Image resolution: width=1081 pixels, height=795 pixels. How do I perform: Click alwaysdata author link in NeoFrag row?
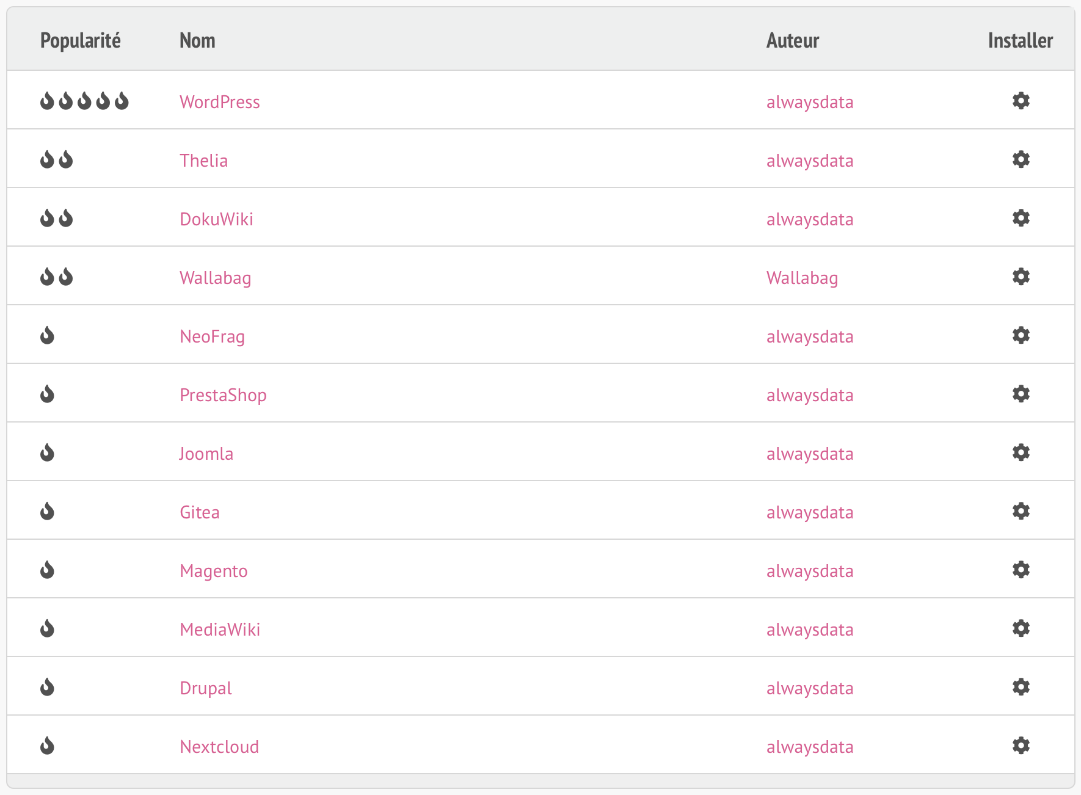click(x=810, y=336)
